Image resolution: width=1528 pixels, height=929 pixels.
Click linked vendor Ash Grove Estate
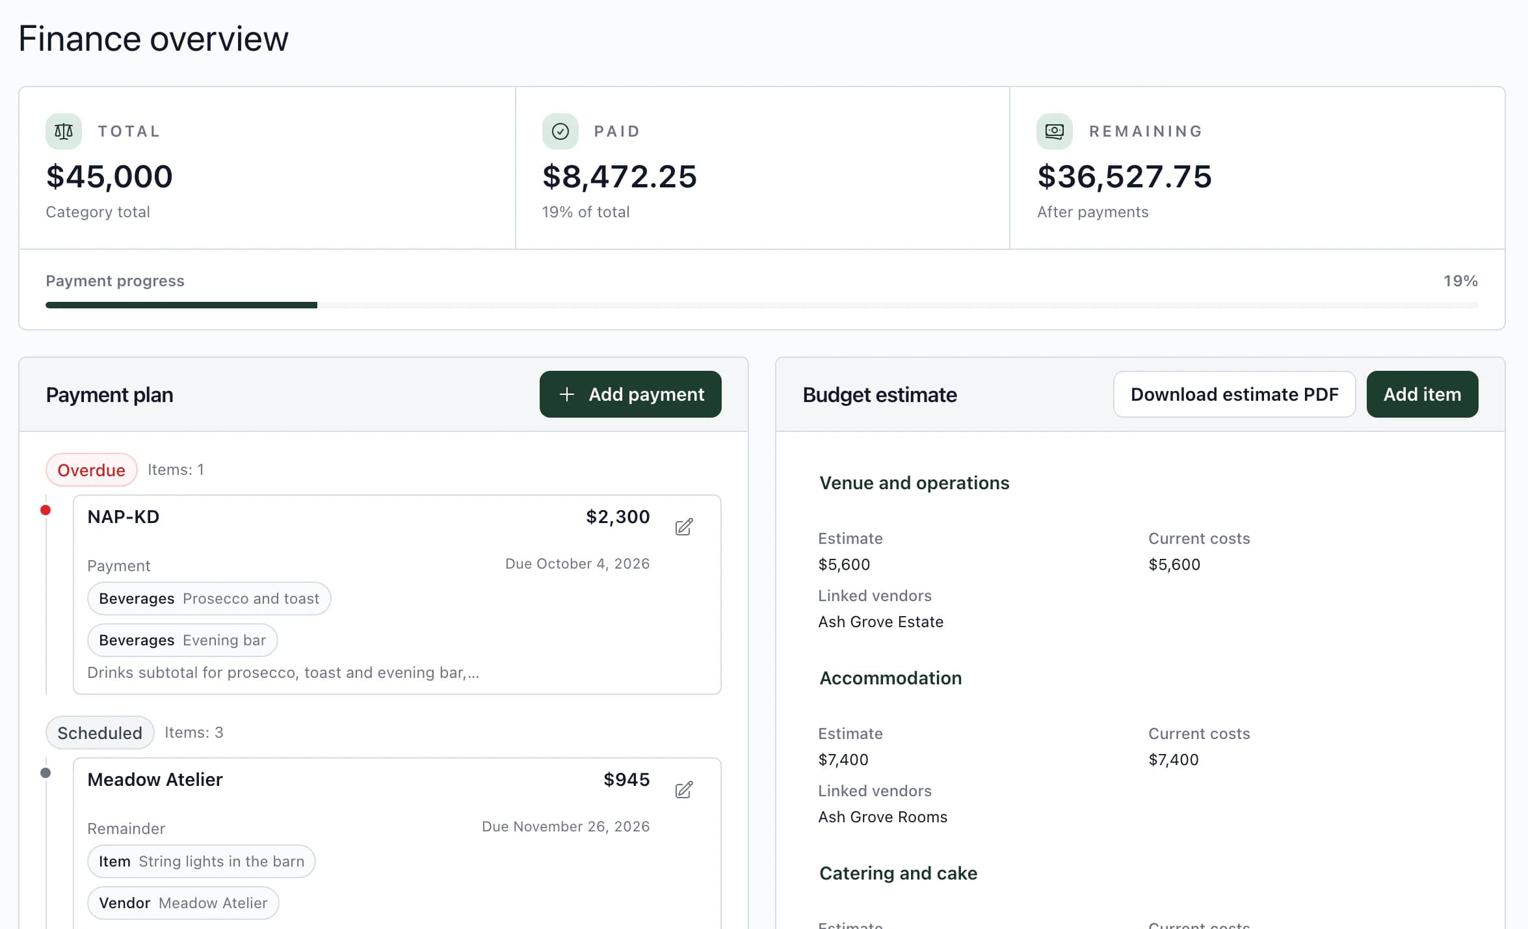880,622
